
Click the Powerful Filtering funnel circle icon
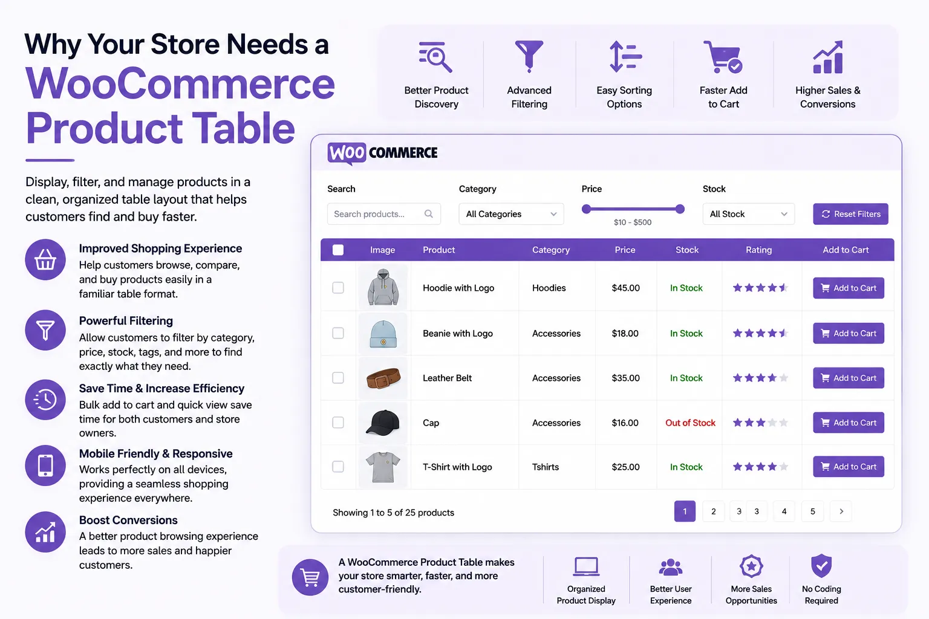click(45, 330)
